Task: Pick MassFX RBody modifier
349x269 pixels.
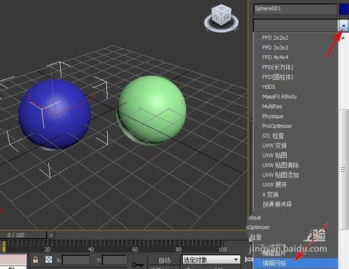Action: [279, 96]
